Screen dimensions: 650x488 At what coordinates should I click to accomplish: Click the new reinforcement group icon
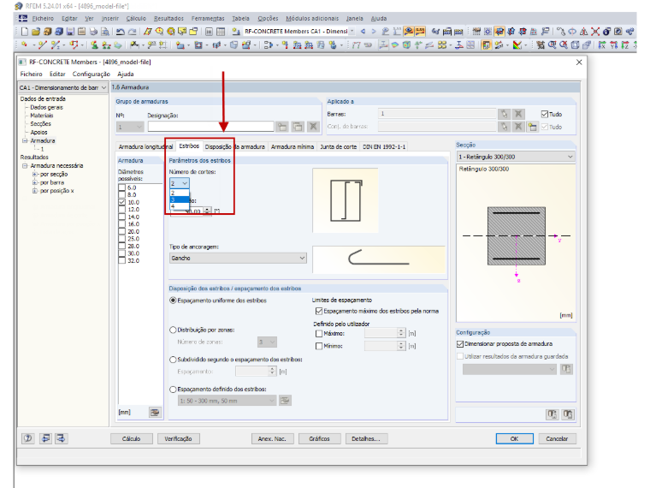point(282,127)
